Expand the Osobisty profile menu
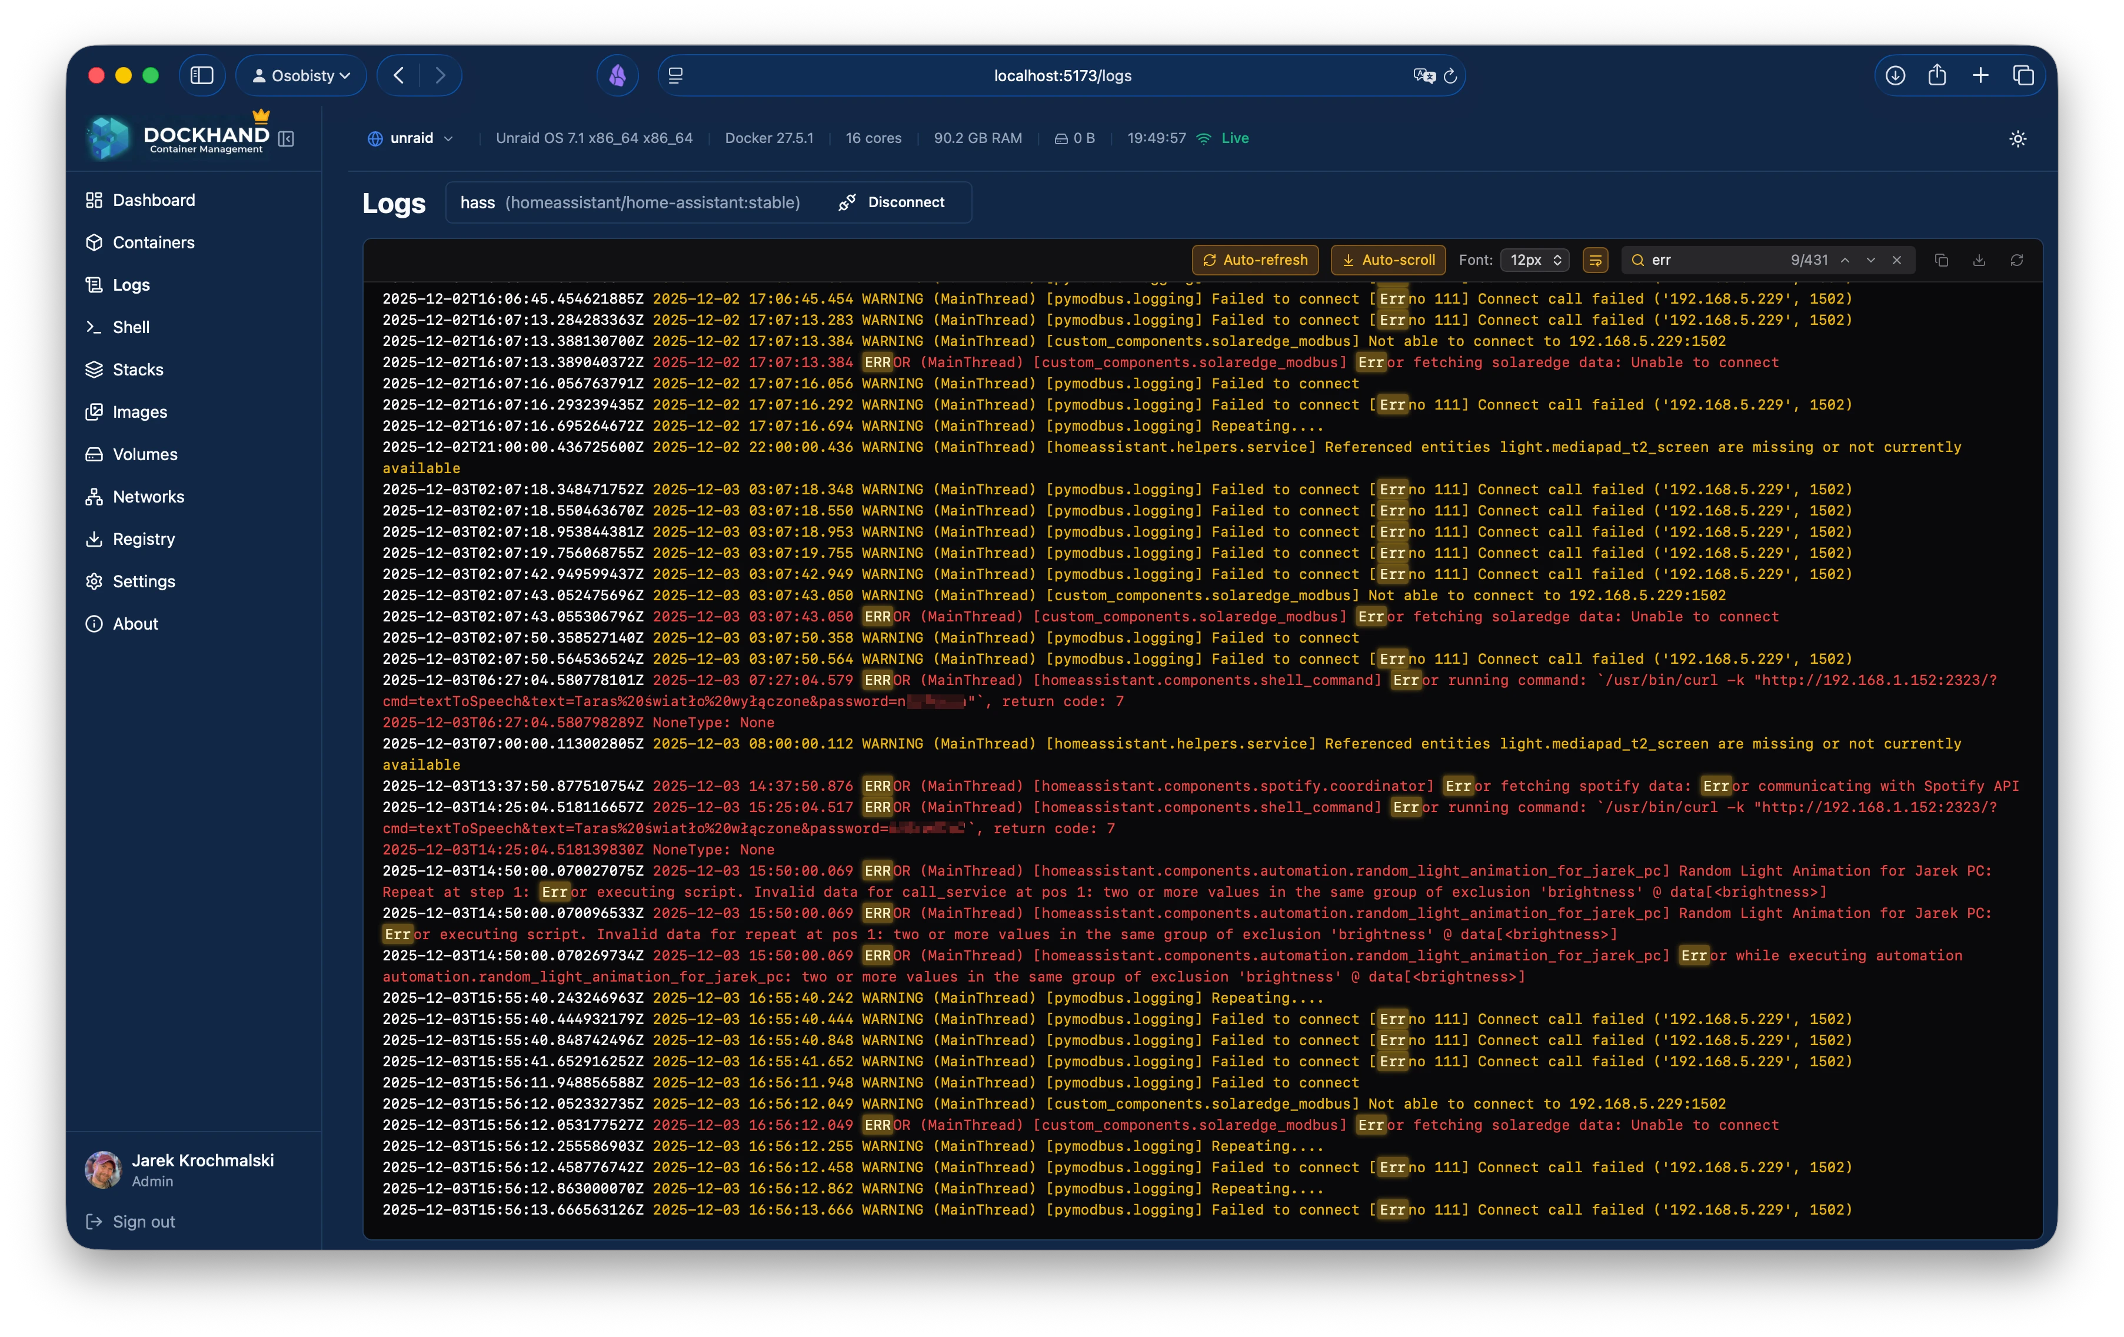 pyautogui.click(x=302, y=75)
